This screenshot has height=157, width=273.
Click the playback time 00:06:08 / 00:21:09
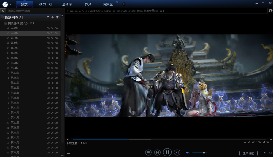[256, 142]
